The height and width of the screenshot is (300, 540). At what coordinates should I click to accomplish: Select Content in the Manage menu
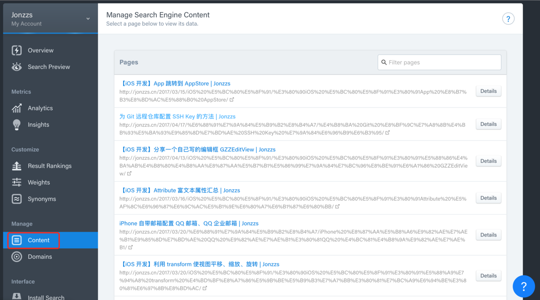point(38,240)
